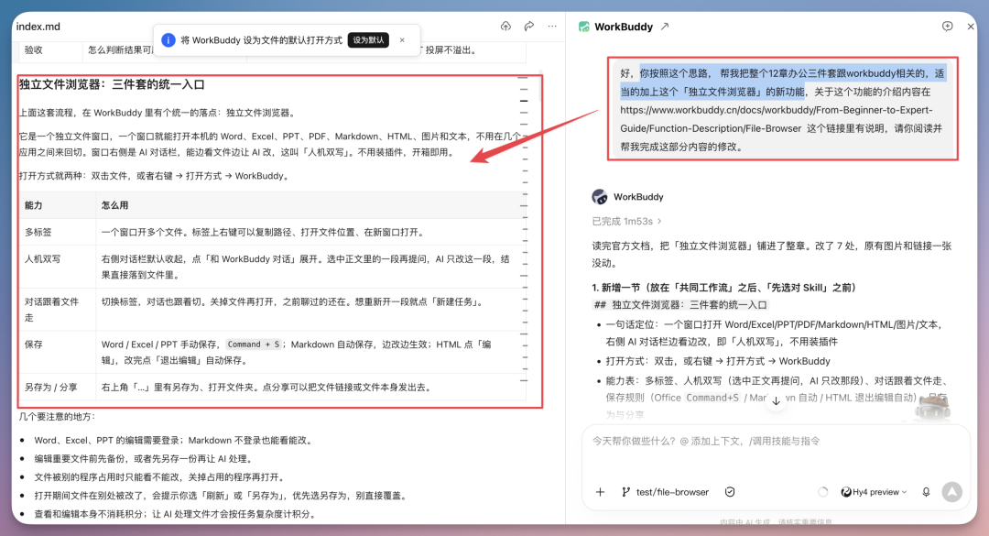
Task: Click the circular loading indicator in input bar
Action: click(x=823, y=492)
